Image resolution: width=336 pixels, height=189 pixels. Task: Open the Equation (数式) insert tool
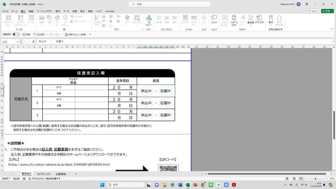(271, 21)
